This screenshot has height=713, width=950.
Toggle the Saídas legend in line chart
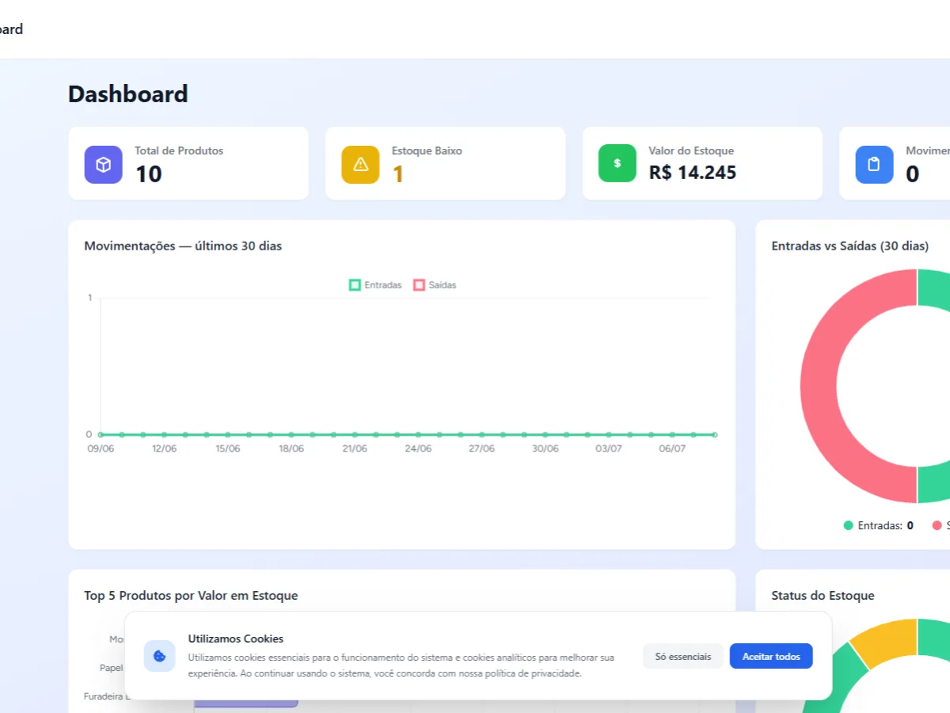(x=435, y=285)
